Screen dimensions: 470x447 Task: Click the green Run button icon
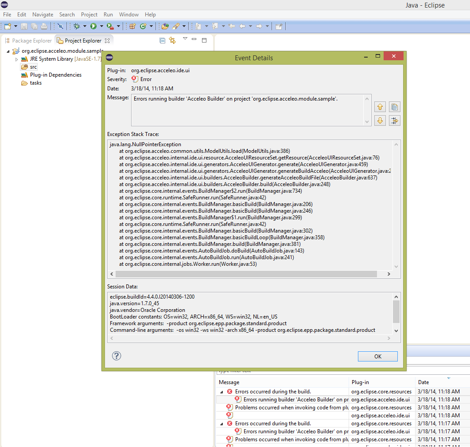(x=93, y=27)
